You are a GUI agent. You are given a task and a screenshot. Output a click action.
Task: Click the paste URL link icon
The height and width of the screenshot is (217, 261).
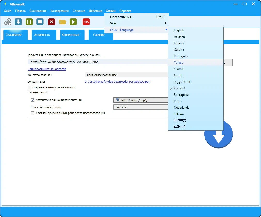[8, 22]
